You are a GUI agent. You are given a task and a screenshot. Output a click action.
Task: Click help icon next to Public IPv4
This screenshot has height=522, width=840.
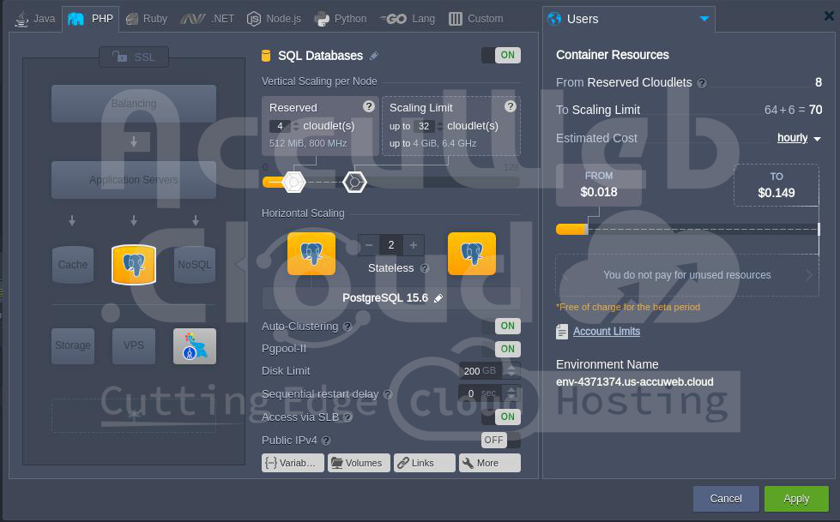point(326,441)
